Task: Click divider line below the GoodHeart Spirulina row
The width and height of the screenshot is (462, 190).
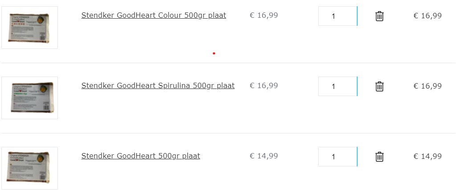Action: [x=228, y=133]
